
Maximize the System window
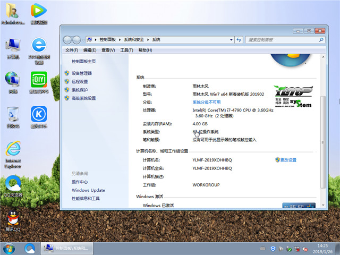pos(309,31)
